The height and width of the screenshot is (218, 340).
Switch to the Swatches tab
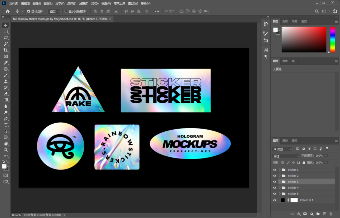285,22
